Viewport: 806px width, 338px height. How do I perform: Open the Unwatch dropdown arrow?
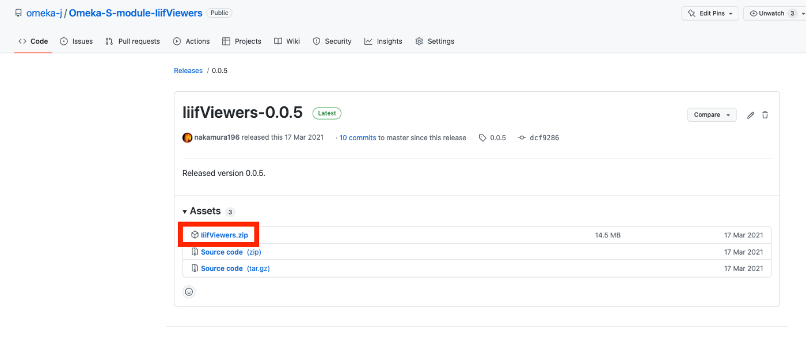[803, 13]
